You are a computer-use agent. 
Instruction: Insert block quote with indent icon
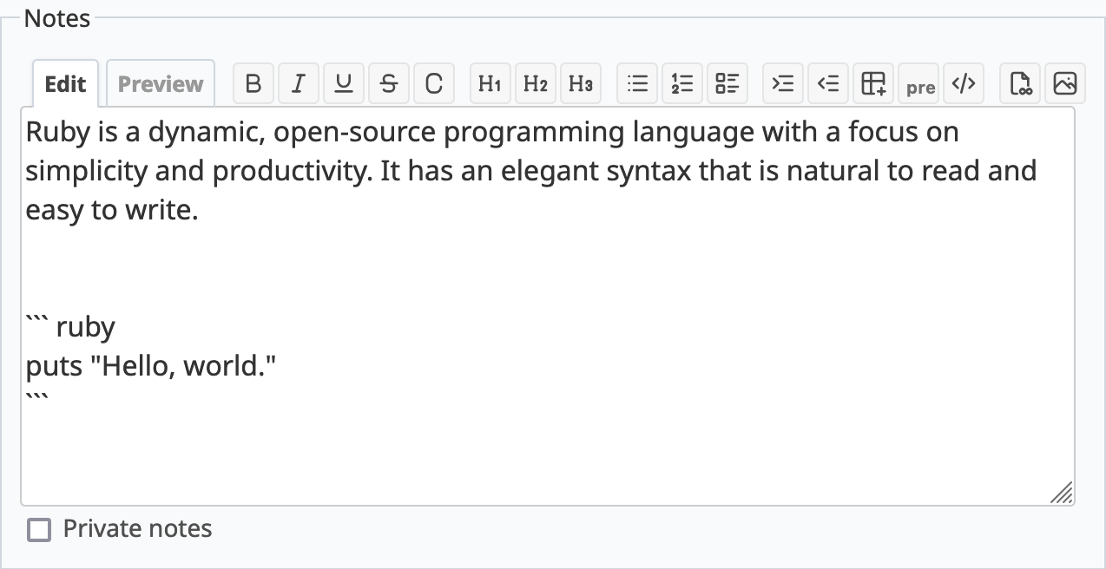(783, 83)
